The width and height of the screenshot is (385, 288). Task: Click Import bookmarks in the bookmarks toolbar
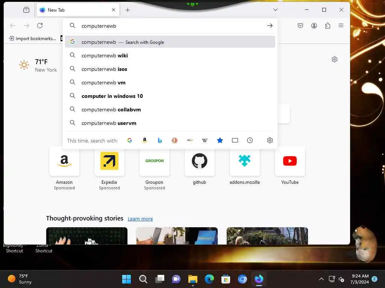click(32, 39)
